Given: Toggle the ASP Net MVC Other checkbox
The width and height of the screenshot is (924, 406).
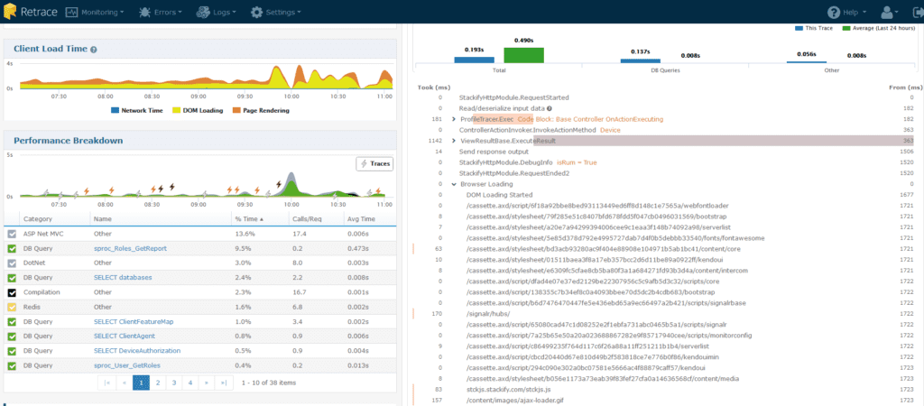Looking at the screenshot, I should (13, 234).
